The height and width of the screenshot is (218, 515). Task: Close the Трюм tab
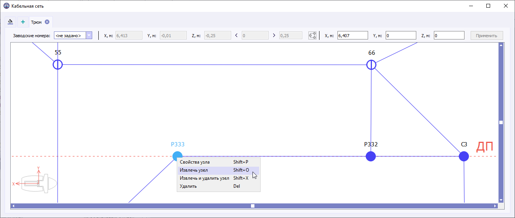tap(47, 22)
